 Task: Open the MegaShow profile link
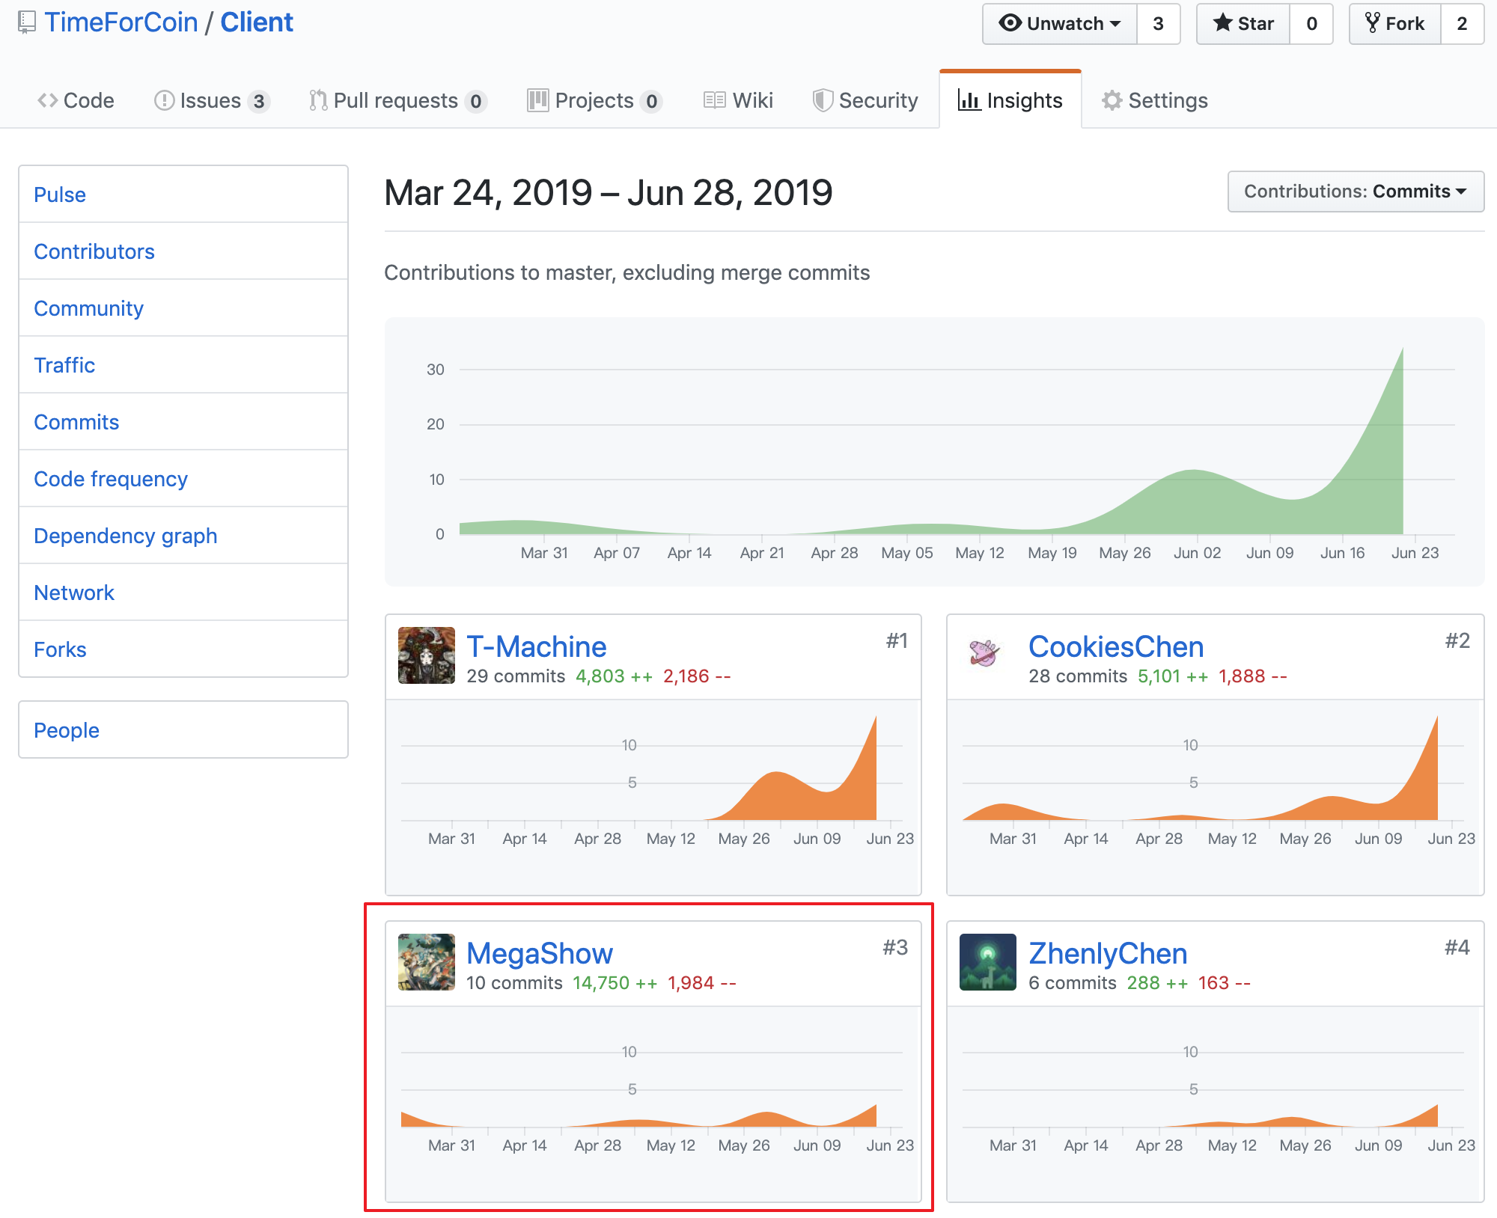pos(540,953)
